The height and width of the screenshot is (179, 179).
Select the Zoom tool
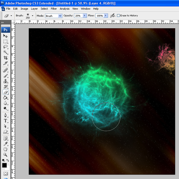[5, 155]
